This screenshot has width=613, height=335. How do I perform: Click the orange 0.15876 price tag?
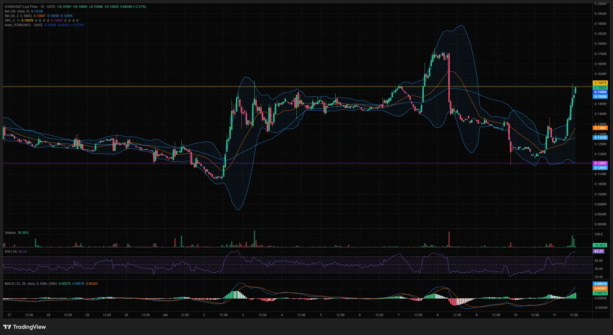point(600,83)
